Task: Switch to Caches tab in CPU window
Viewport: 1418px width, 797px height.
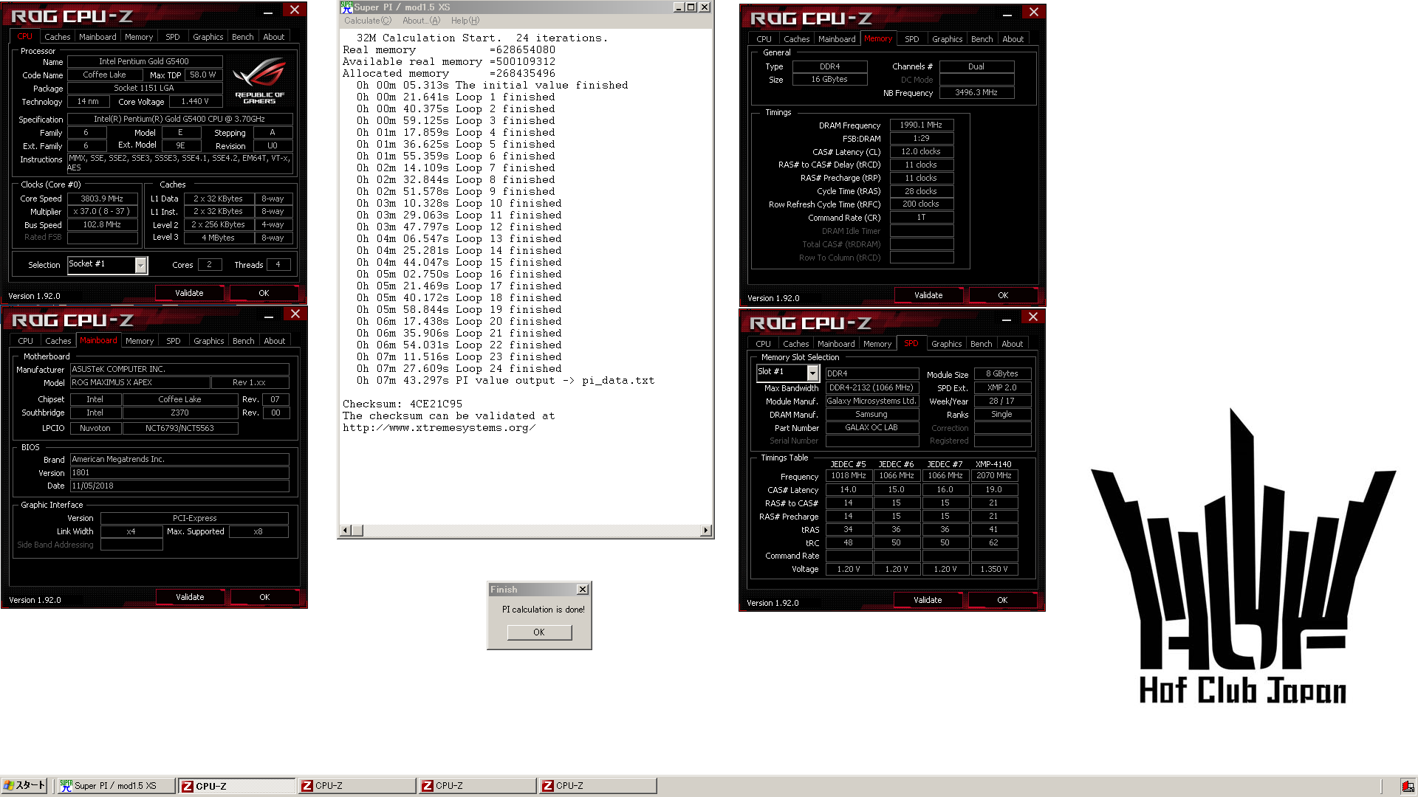Action: click(x=57, y=37)
